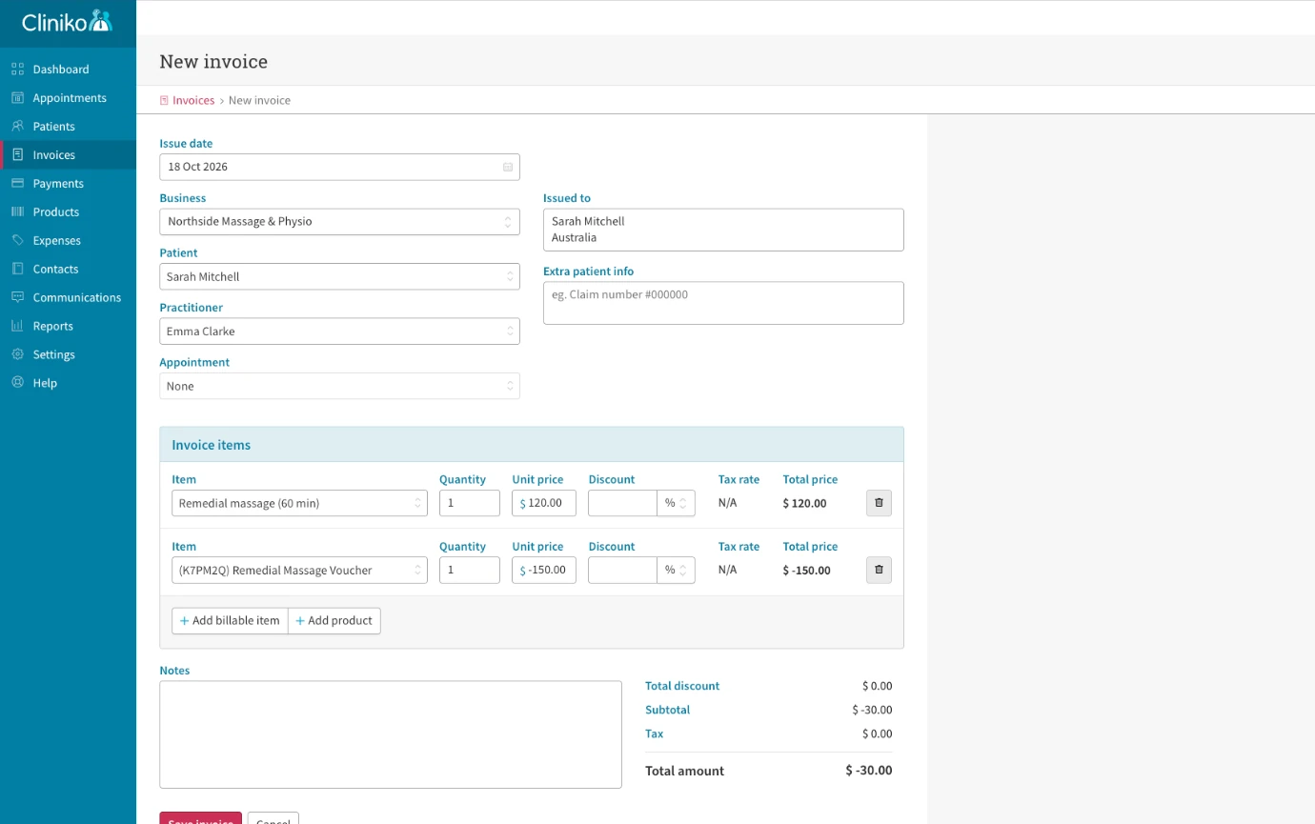Click the Invoices breadcrumb link
The height and width of the screenshot is (824, 1315).
pos(193,100)
